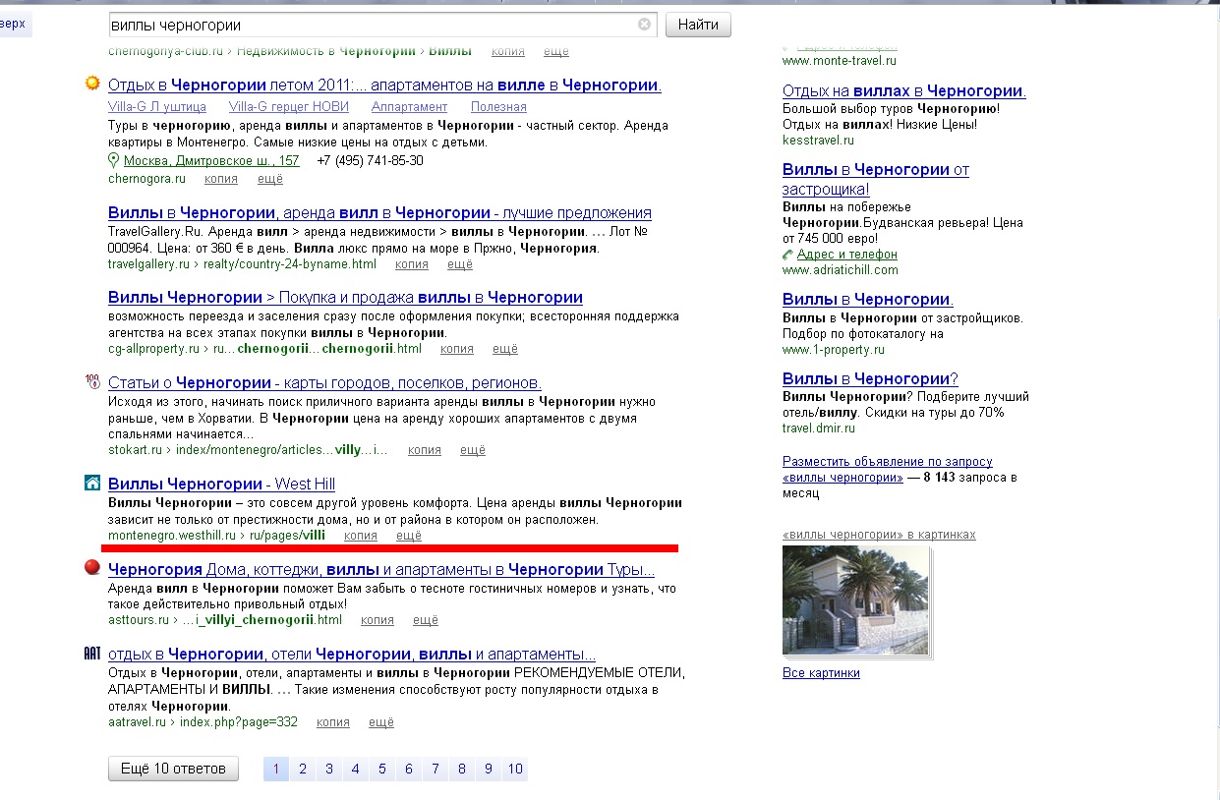Open отдых в Черногории, отели result title
1220x800 pixels.
[x=352, y=655]
